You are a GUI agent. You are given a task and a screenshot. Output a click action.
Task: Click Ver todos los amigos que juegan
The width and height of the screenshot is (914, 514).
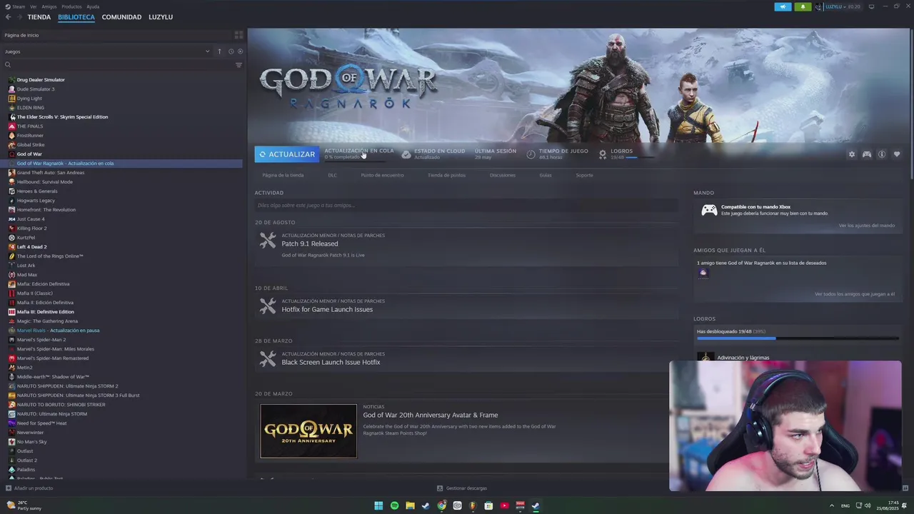pos(854,294)
